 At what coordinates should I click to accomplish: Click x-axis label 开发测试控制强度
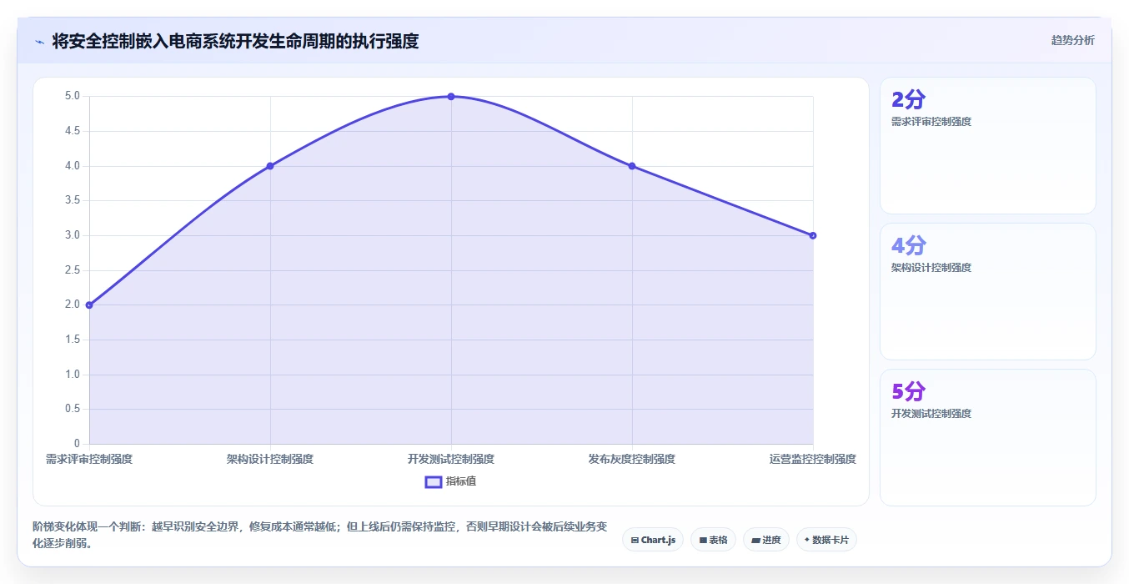[x=451, y=459]
